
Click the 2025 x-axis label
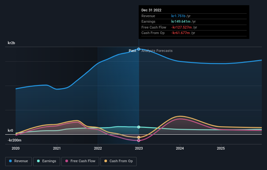[x=221, y=149]
